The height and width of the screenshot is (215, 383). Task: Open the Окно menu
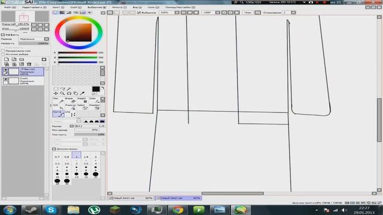tap(154, 7)
